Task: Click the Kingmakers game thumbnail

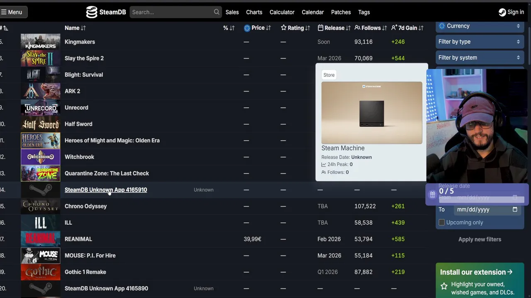Action: (40, 42)
